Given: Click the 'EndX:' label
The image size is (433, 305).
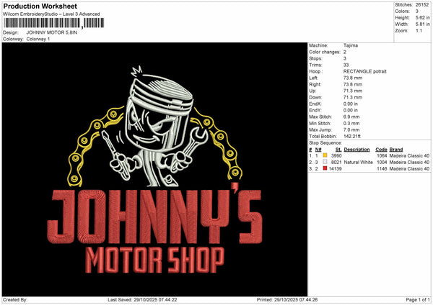Looking at the screenshot, I should point(315,104).
